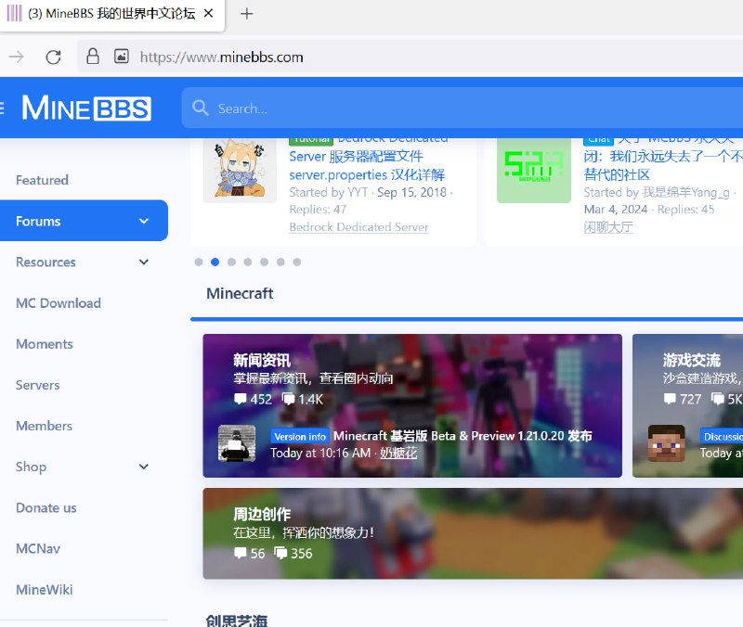The image size is (743, 627).
Task: Go to Moments page
Action: (x=45, y=344)
